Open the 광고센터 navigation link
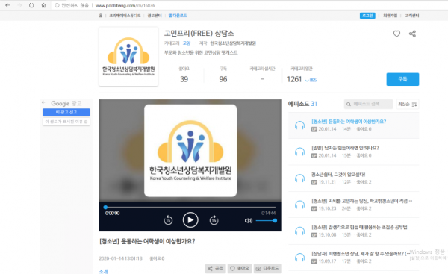 pos(155,16)
